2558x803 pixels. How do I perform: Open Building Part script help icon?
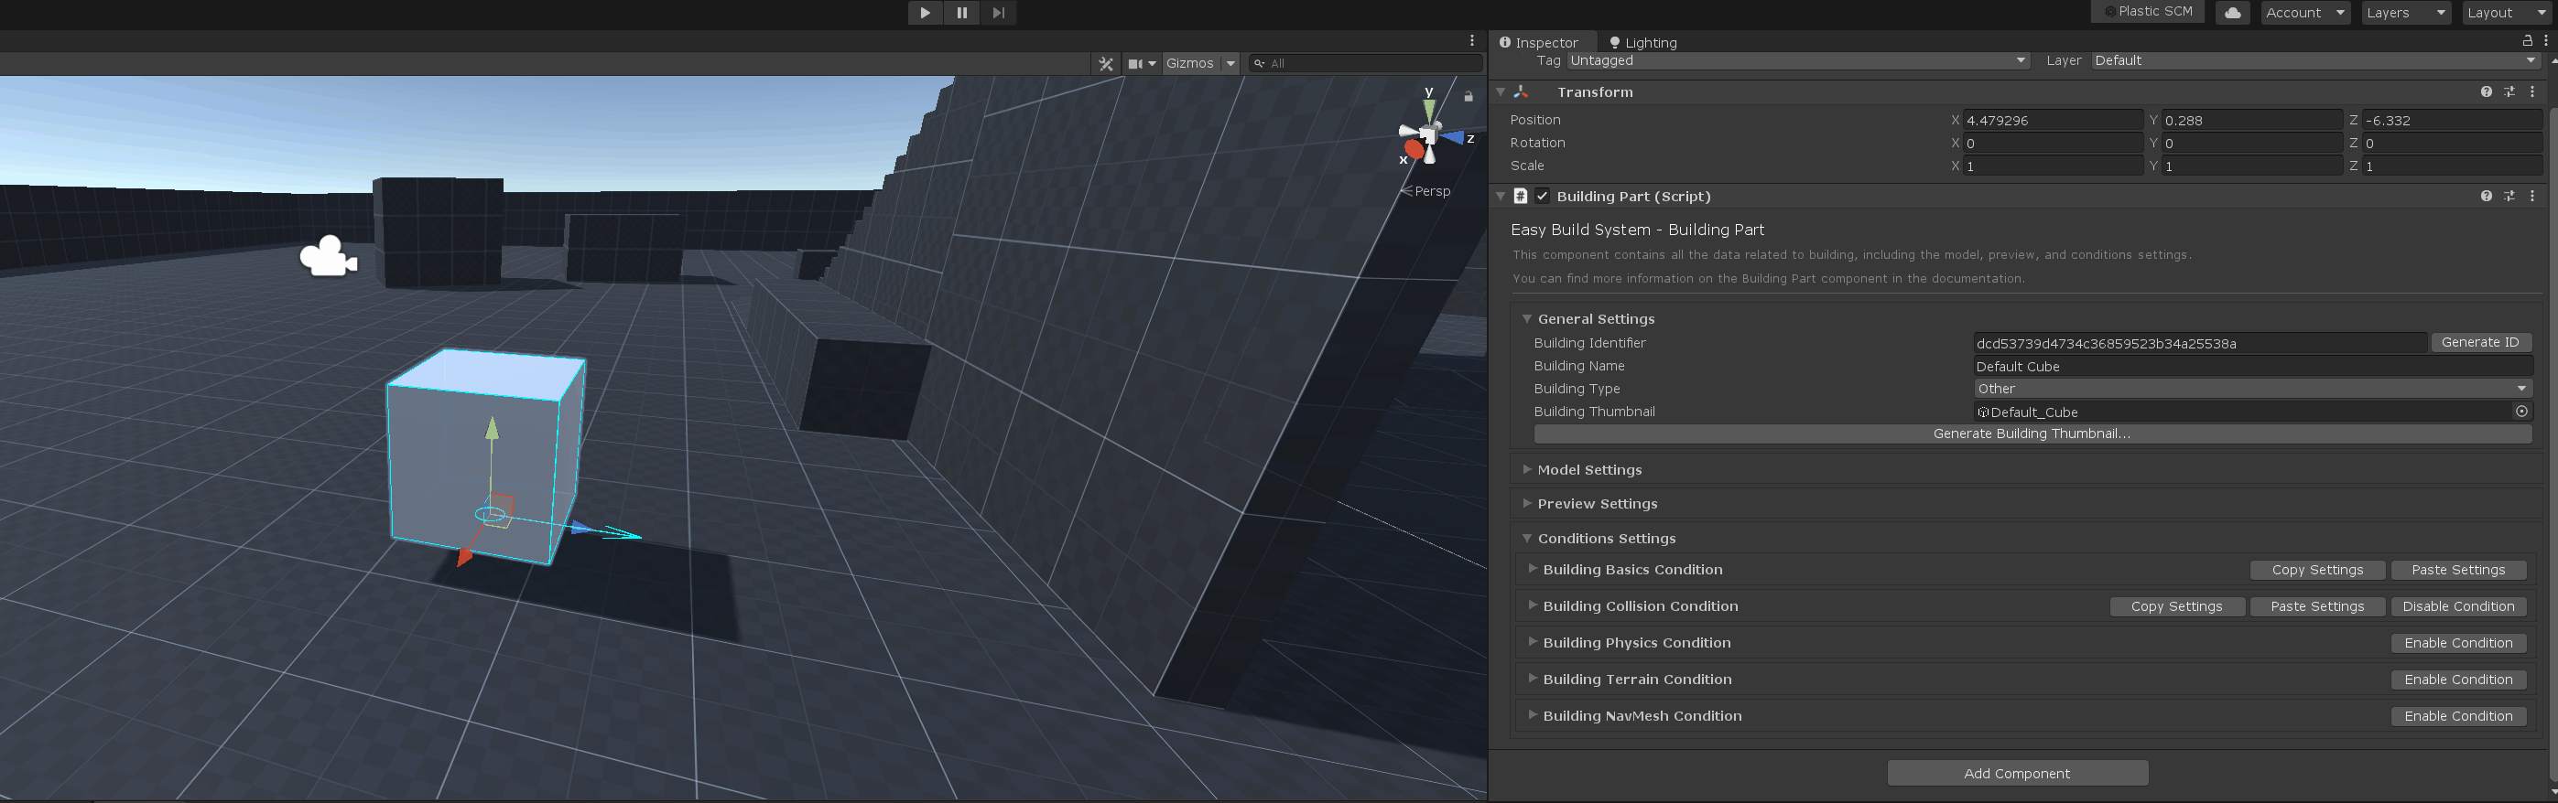point(2486,197)
